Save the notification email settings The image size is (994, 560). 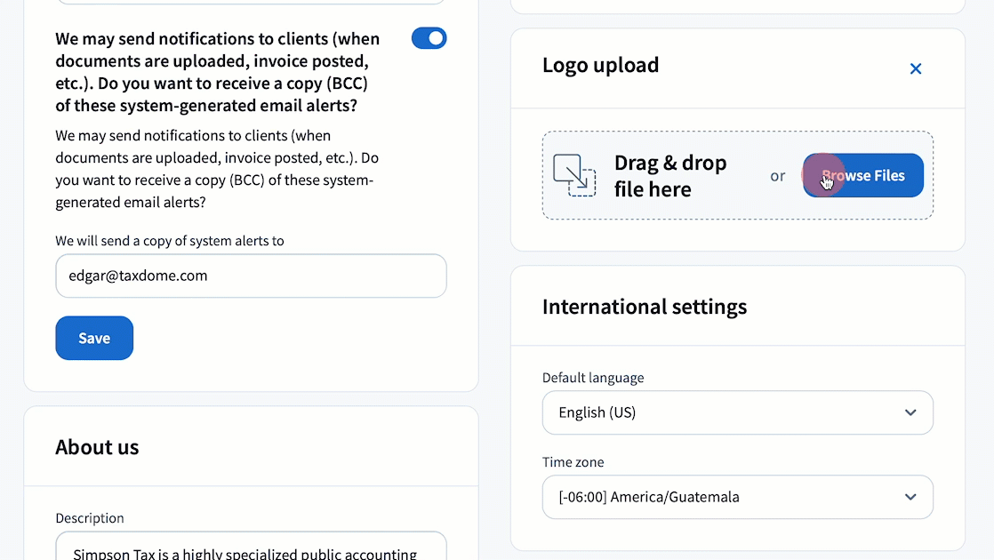click(x=94, y=338)
